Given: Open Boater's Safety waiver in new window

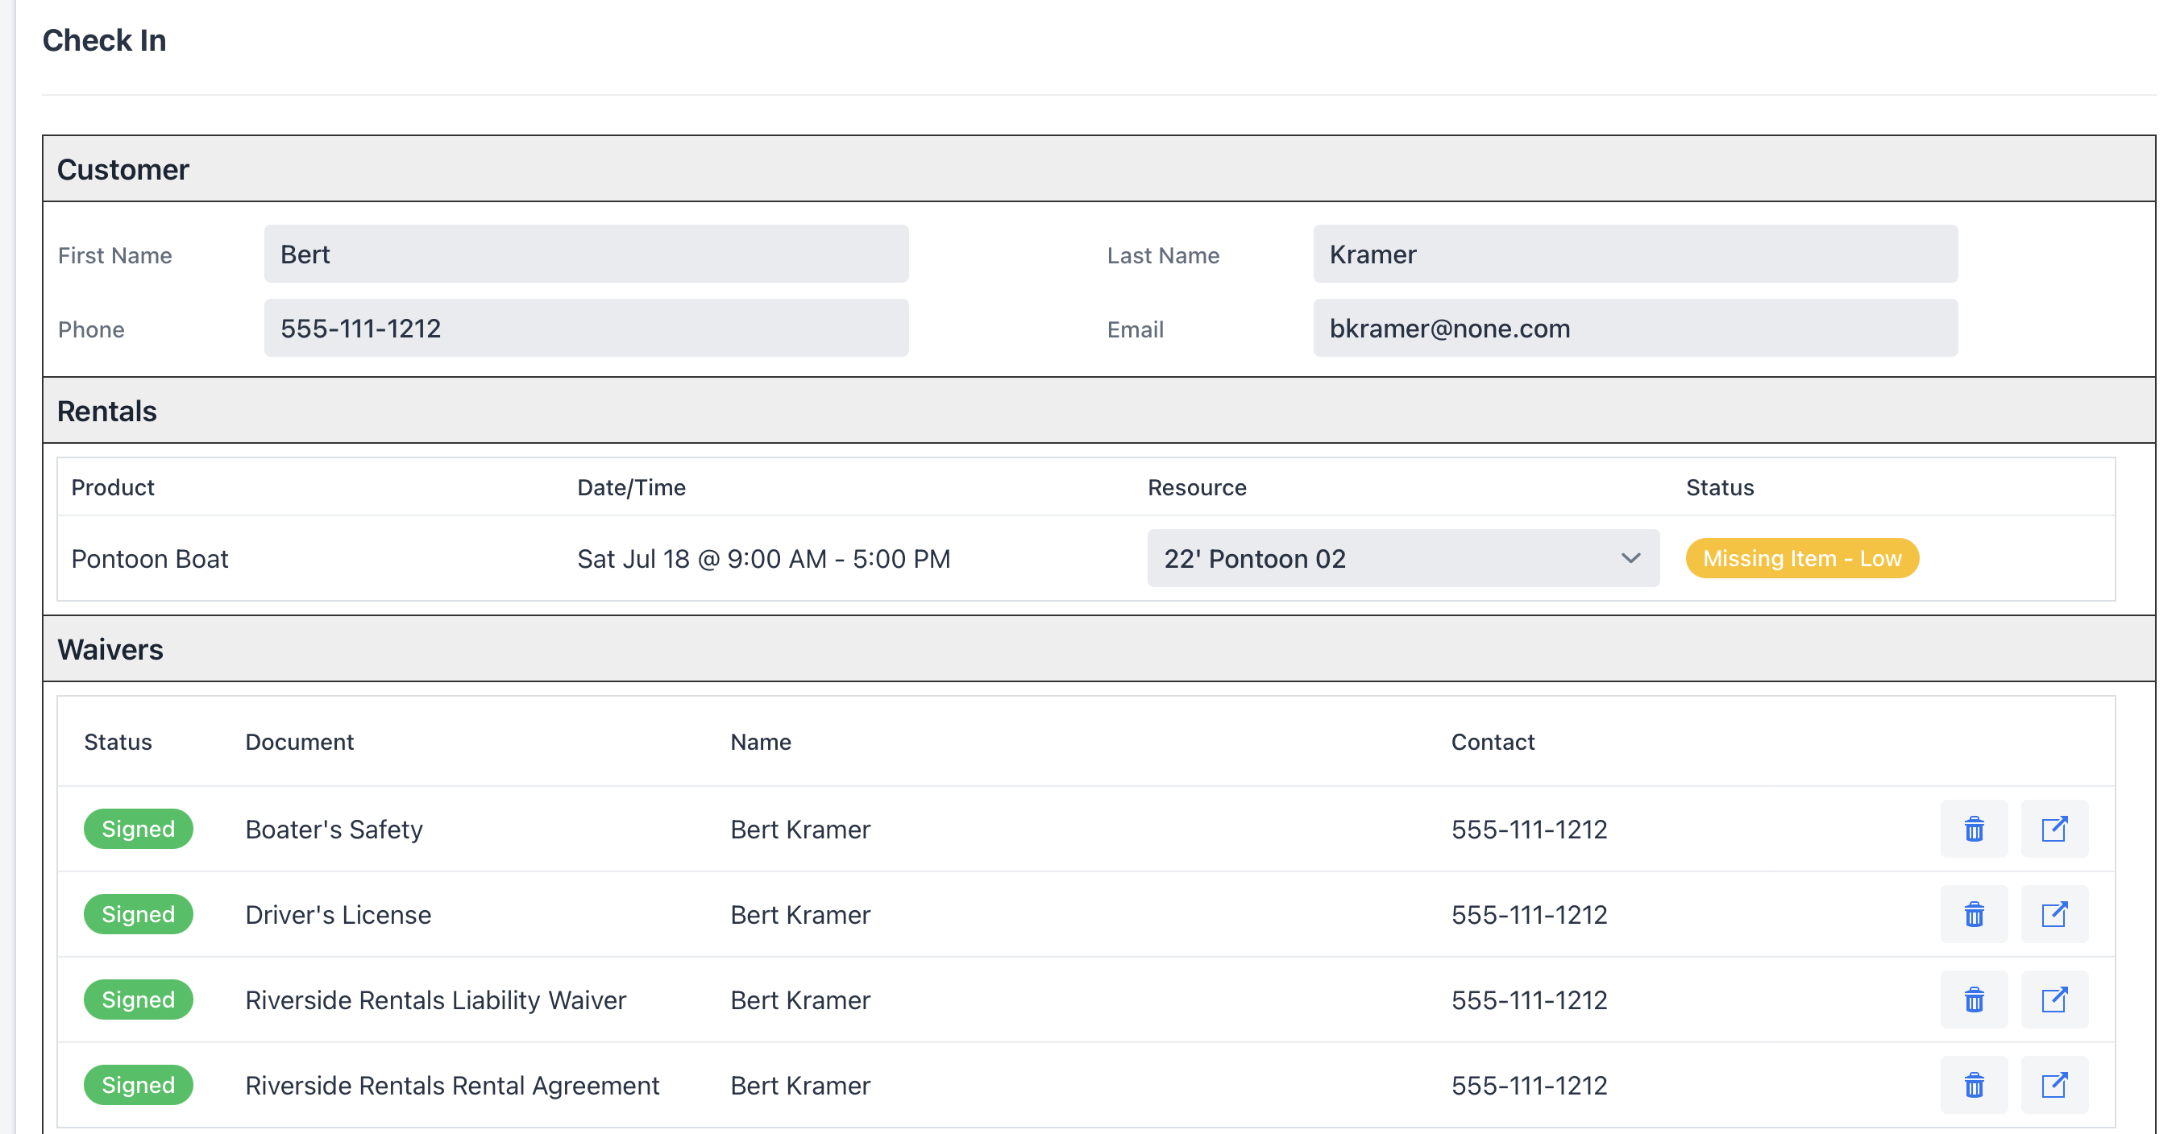Looking at the screenshot, I should pos(2054,830).
